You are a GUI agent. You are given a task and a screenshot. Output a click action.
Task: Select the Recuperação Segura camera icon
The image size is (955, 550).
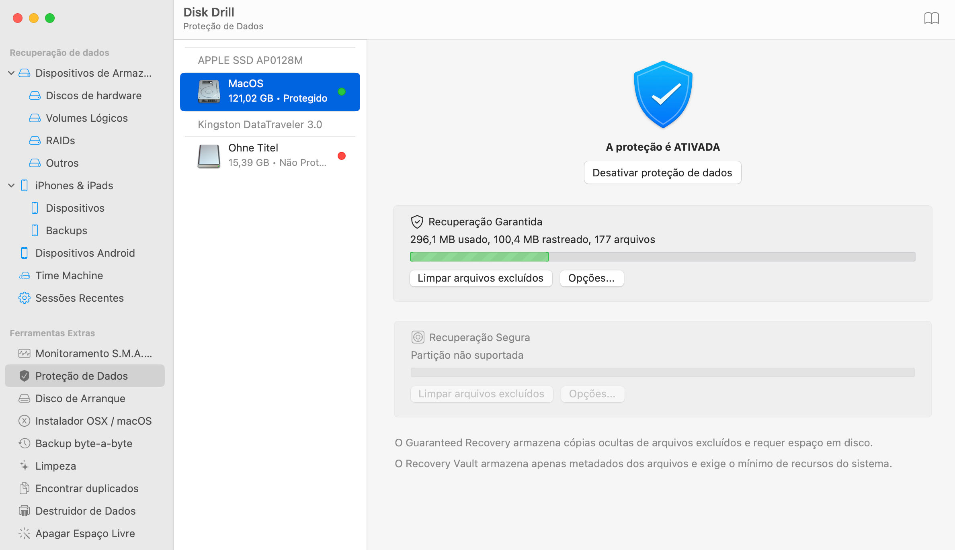[x=416, y=337]
